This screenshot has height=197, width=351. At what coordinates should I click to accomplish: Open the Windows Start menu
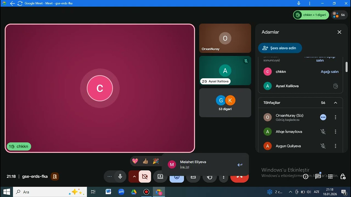pos(7,192)
